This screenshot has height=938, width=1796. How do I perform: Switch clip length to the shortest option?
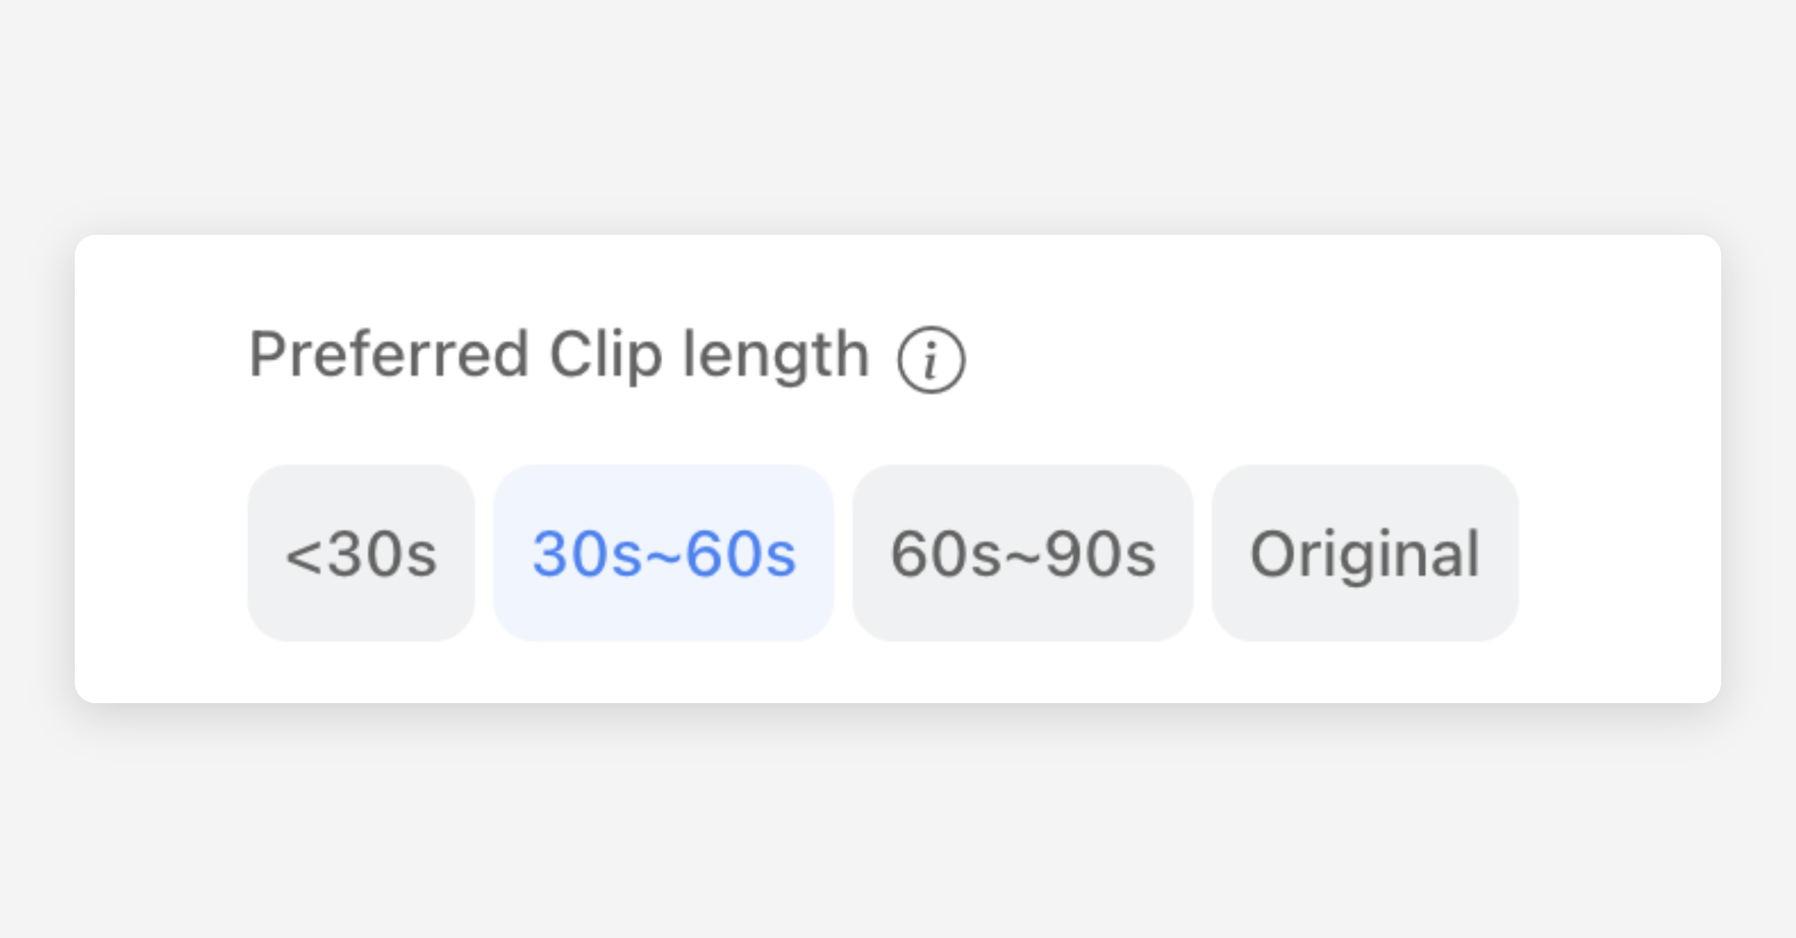[361, 553]
